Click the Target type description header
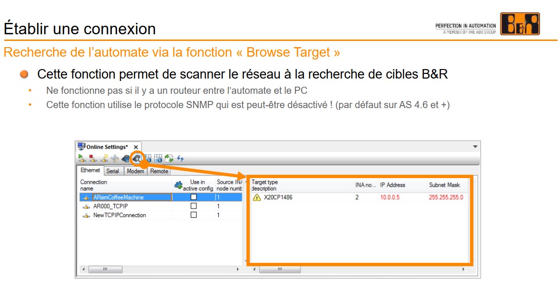 click(x=302, y=185)
